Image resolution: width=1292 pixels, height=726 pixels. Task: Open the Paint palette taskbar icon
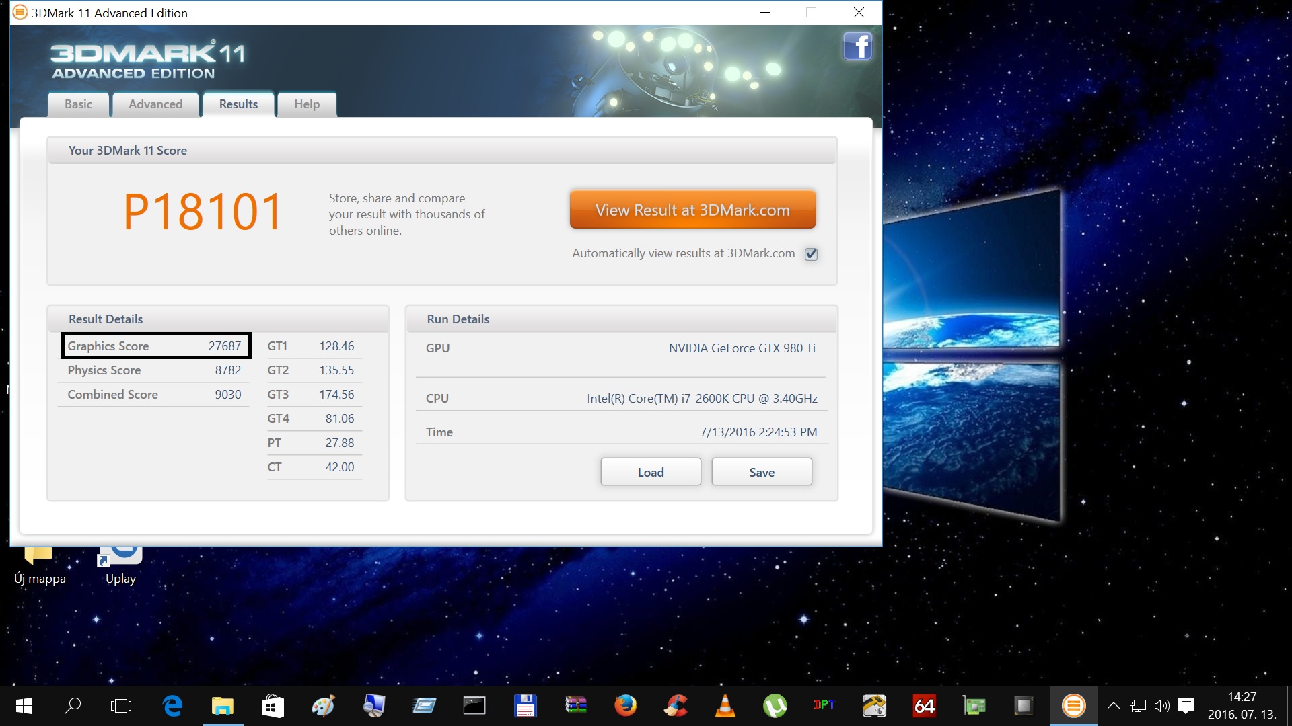pos(323,706)
